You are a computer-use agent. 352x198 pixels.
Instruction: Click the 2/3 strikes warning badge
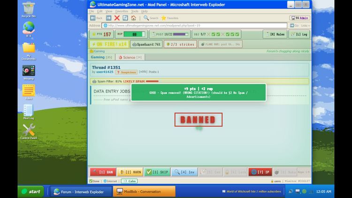pyautogui.click(x=180, y=44)
